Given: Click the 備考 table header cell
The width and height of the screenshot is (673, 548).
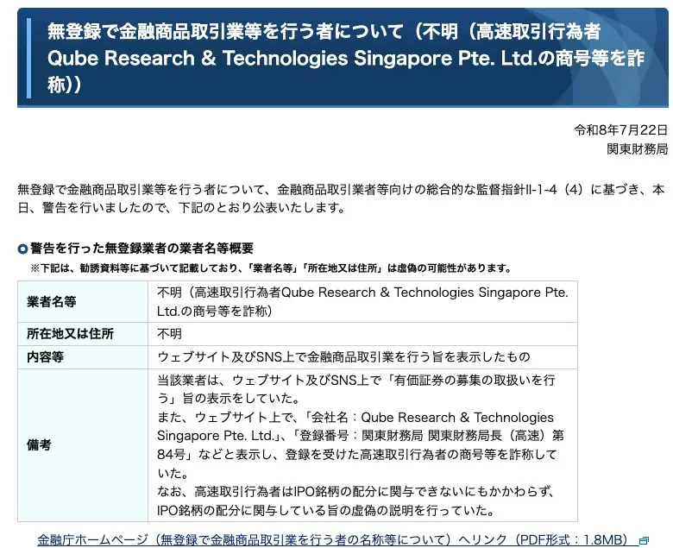Looking at the screenshot, I should (x=83, y=445).
